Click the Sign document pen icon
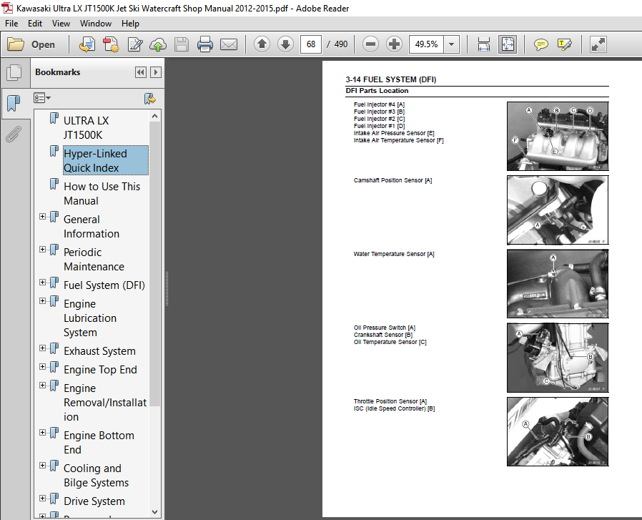The width and height of the screenshot is (642, 520). pyautogui.click(x=134, y=44)
